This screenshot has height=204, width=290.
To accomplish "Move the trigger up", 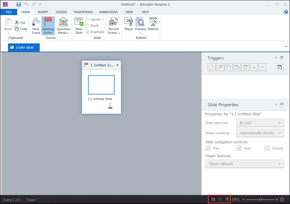I will (x=254, y=67).
